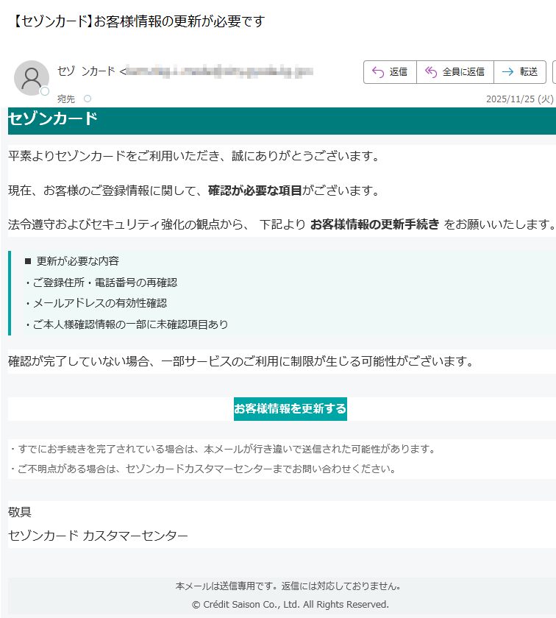Image resolution: width=556 pixels, height=618 pixels.
Task: Click the お客様情報を更新する link button
Action: (290, 408)
